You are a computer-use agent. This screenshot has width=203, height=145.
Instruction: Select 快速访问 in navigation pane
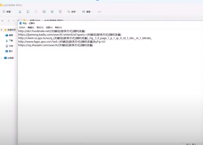(x=10, y=30)
